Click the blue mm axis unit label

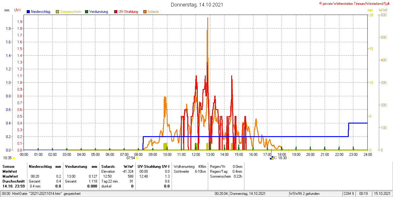pos(7,10)
